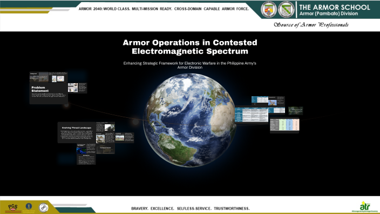Click the Source of Armor Professionals tagline
Image resolution: width=380 pixels, height=214 pixels.
click(x=311, y=25)
